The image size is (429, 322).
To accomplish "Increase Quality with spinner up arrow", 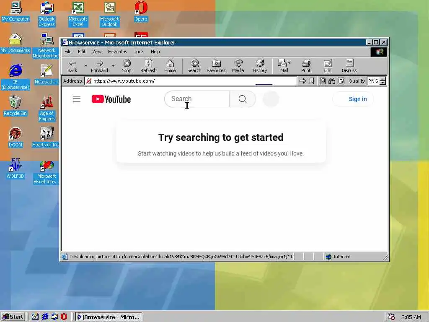I will (383, 79).
